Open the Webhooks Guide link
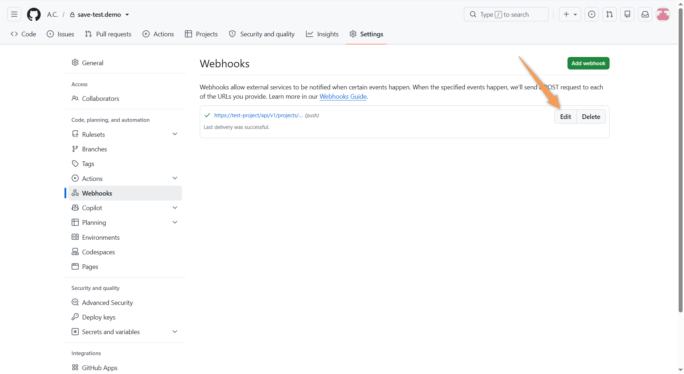Screen dimensions: 684x374 pyautogui.click(x=343, y=97)
